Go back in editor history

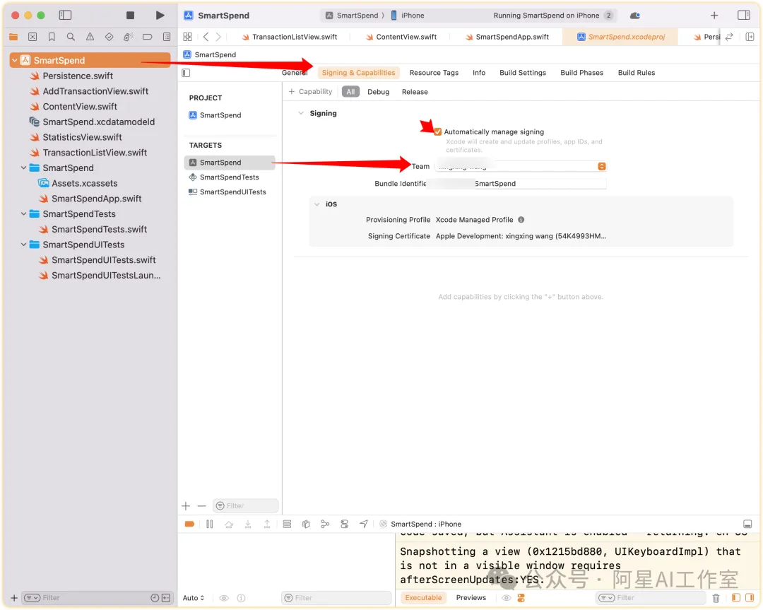coord(206,37)
